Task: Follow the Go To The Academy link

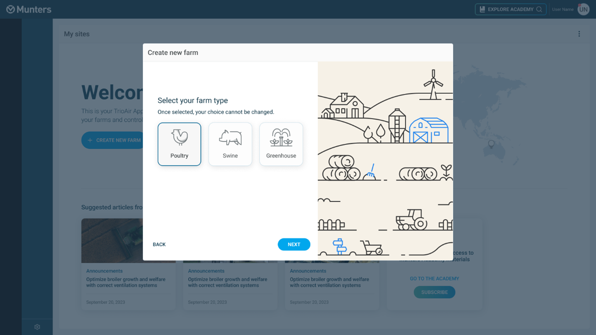Action: click(x=434, y=278)
